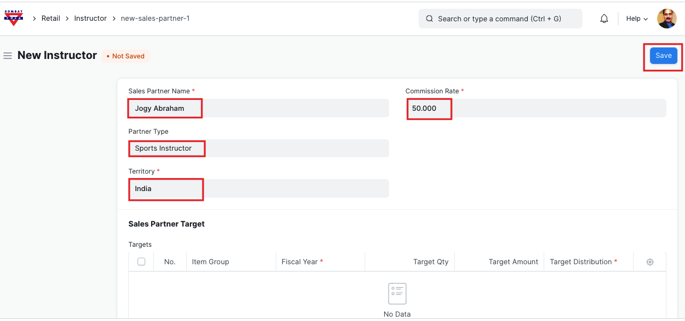
Task: Select all rows checkbox in Targets table
Action: [x=141, y=262]
